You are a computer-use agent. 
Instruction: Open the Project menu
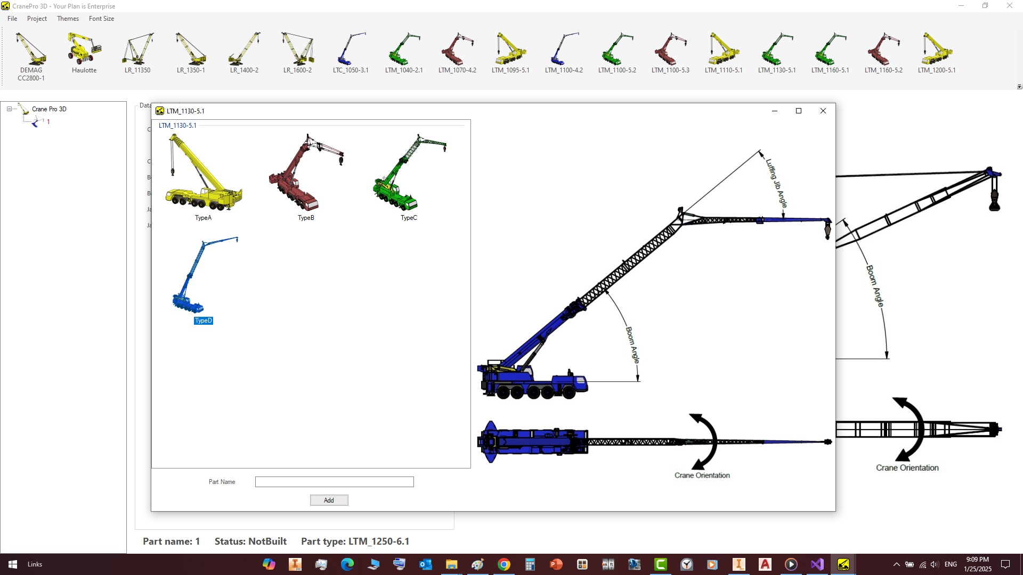click(37, 19)
